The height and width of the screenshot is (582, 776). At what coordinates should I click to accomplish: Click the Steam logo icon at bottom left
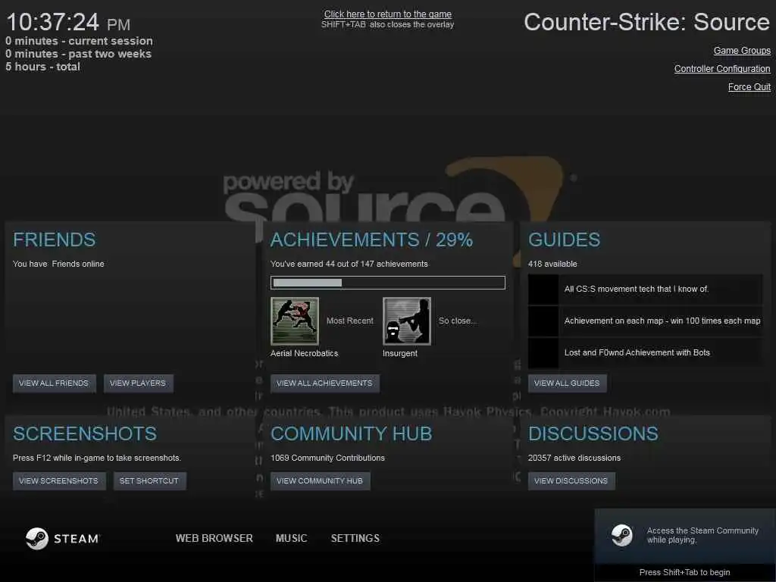coord(37,539)
